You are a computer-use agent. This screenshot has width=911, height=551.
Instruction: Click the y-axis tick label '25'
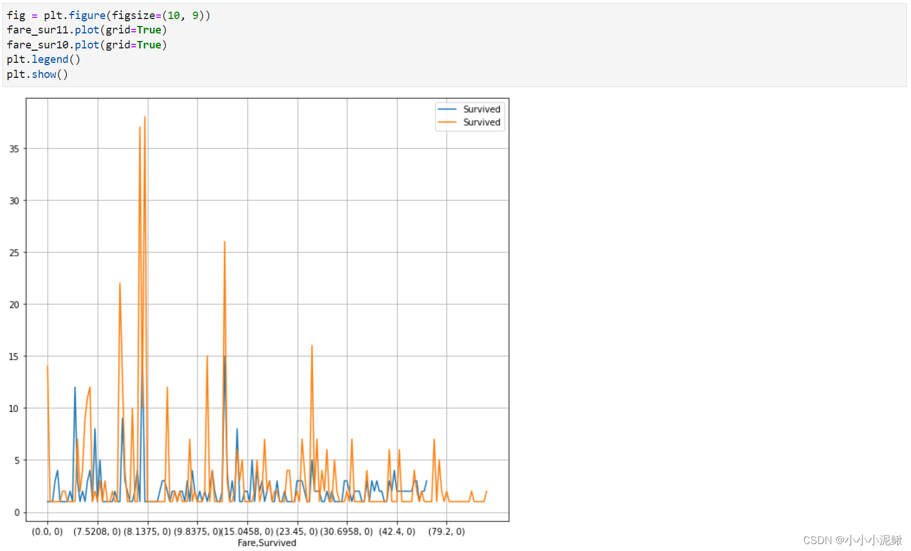[14, 253]
